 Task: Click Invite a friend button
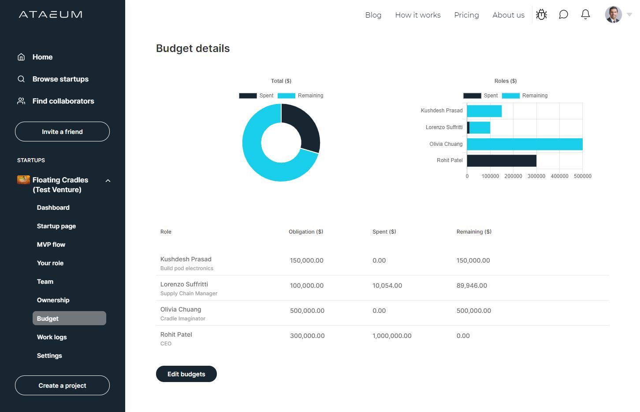62,132
